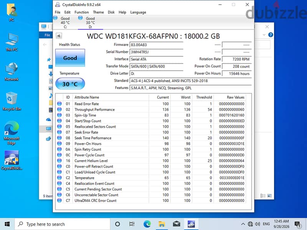Viewport: 307px width, 230px height.
Task: Click the Serial Number field
Action: (x=156, y=52)
